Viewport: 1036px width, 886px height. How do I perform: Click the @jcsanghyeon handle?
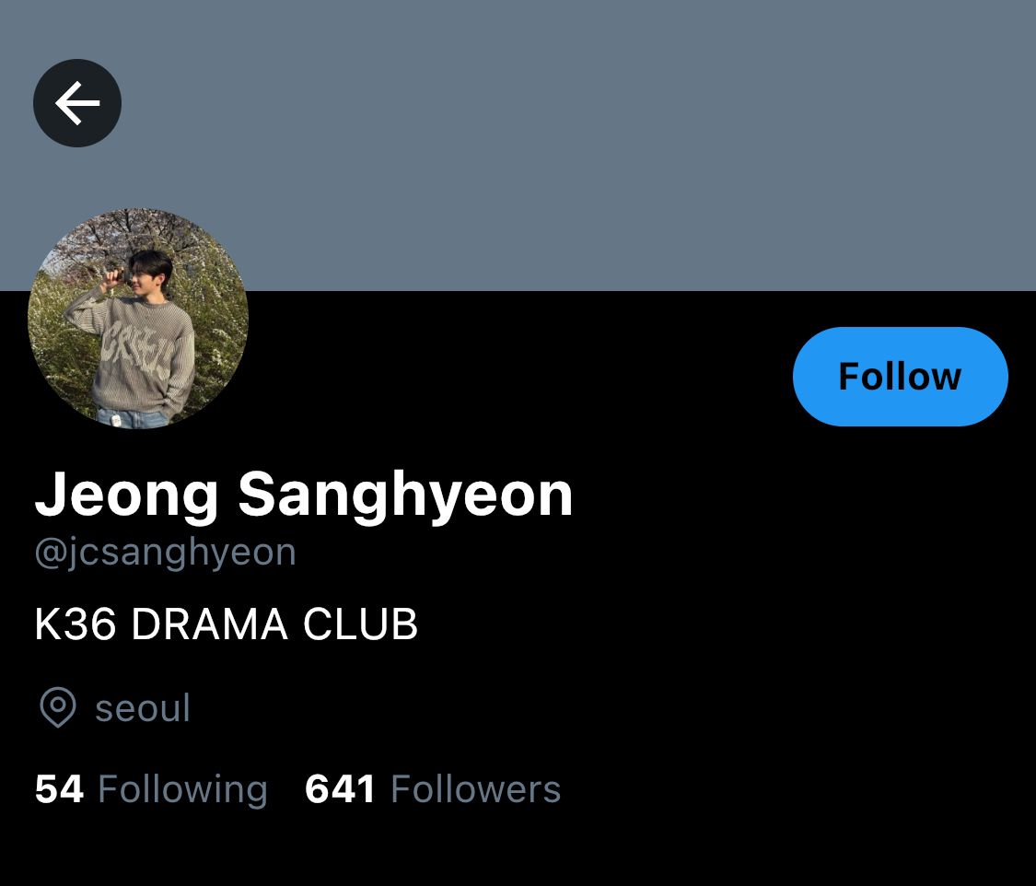click(x=165, y=553)
